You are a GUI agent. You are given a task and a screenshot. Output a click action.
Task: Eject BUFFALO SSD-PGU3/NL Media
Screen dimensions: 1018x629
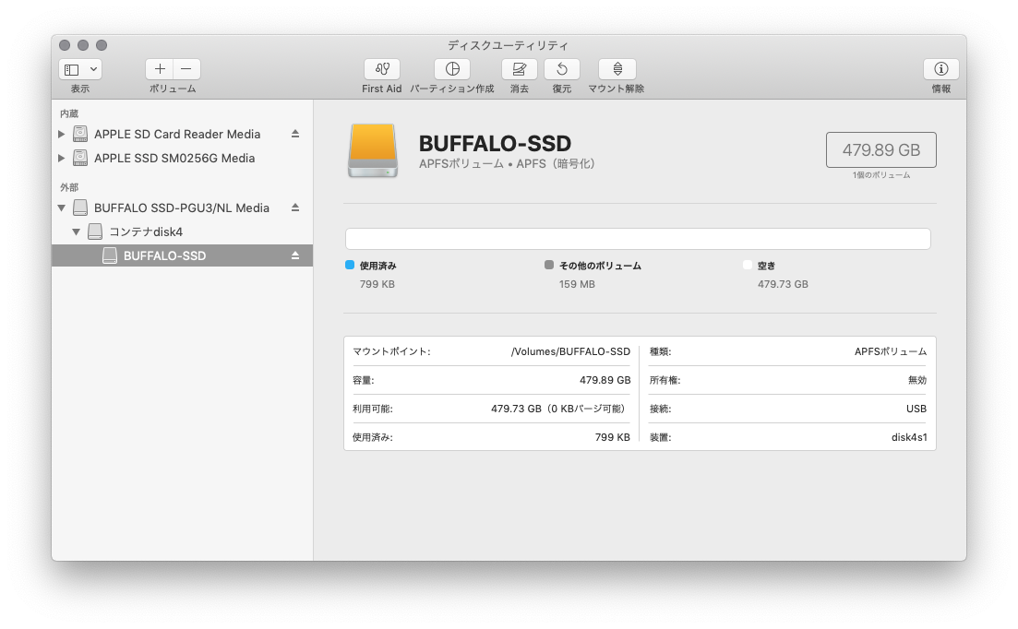click(x=295, y=208)
